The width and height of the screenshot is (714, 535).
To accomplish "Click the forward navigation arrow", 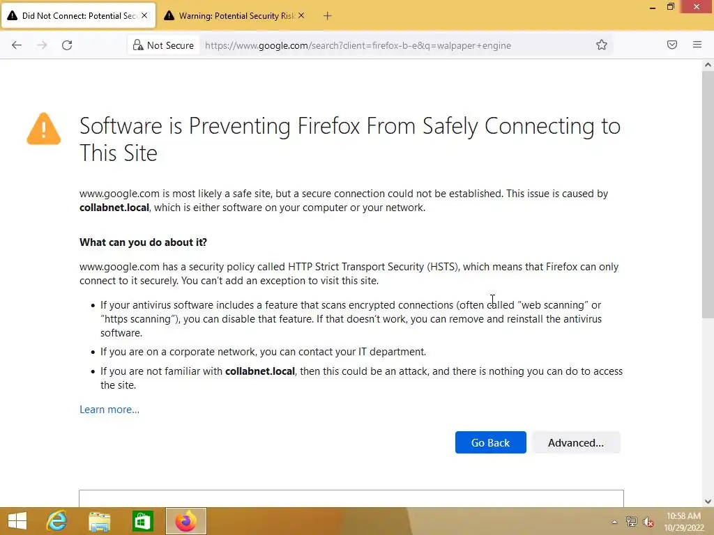I will (x=42, y=45).
